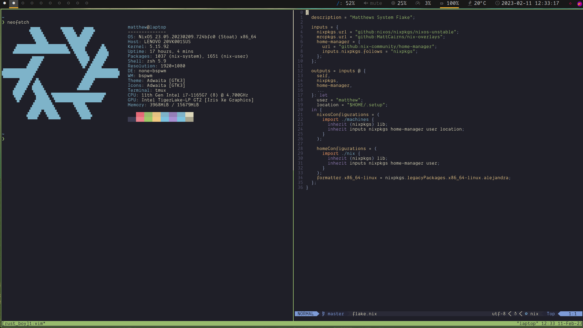583x328 pixels.
Task: Click the purple flame tray icon
Action: [x=579, y=4]
